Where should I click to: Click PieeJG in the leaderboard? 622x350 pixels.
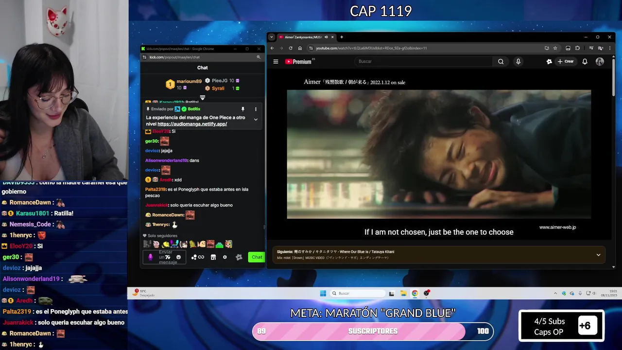tap(220, 81)
